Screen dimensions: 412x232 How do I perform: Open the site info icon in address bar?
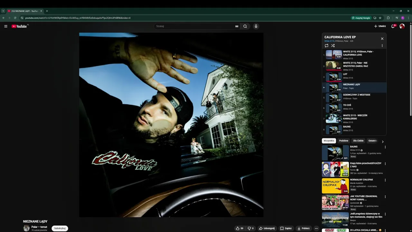(22, 18)
